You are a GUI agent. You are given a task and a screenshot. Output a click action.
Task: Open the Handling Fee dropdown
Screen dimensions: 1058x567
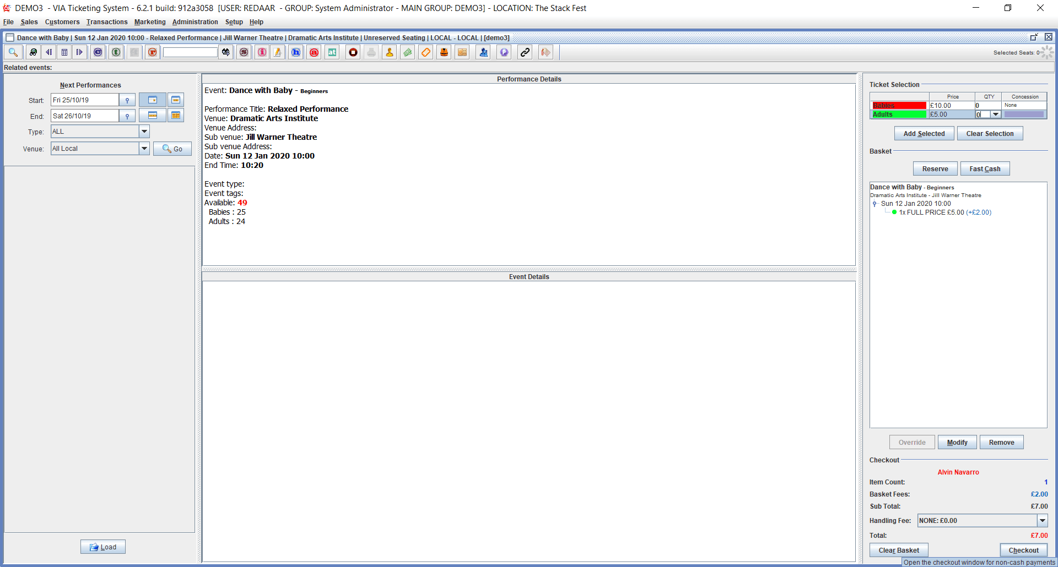click(x=1042, y=521)
